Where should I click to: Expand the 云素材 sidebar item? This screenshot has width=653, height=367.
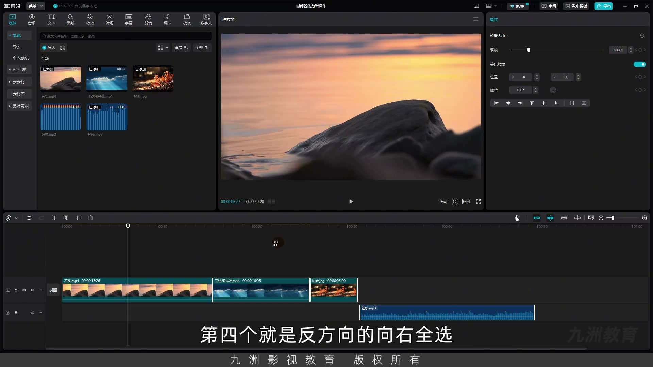click(19, 82)
